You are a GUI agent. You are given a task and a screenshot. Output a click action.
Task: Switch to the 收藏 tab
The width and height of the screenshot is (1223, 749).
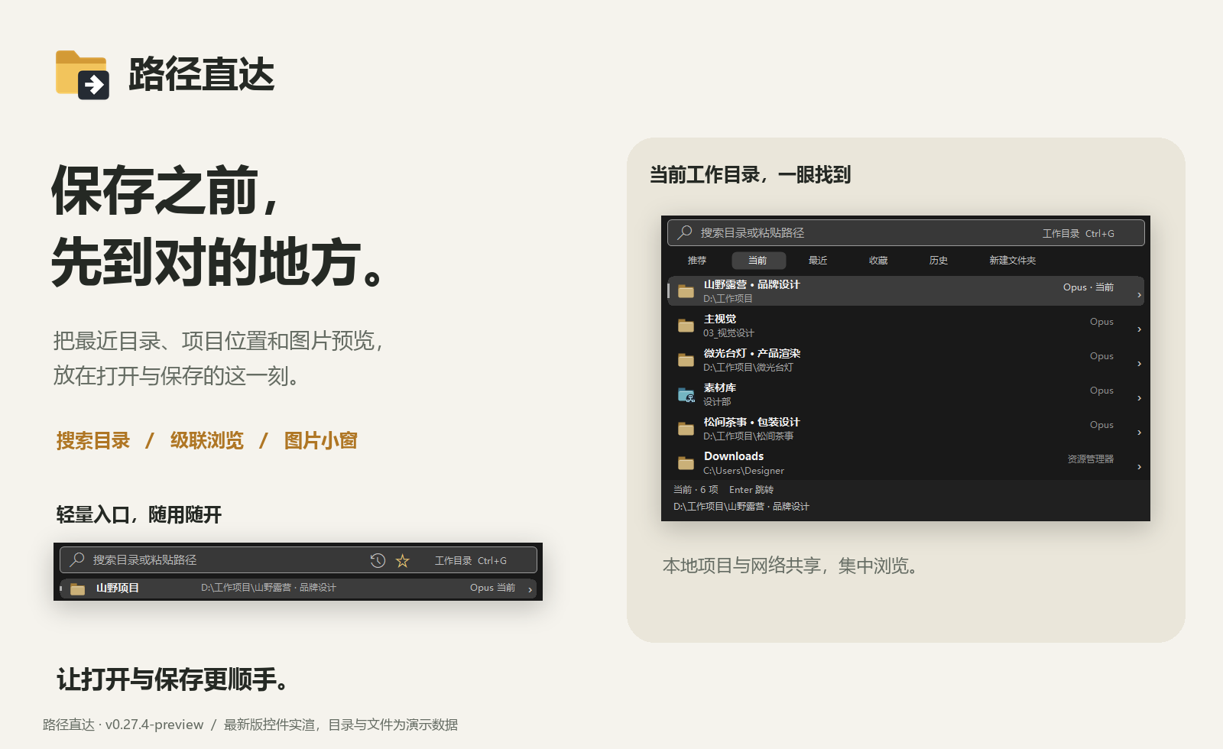(878, 261)
